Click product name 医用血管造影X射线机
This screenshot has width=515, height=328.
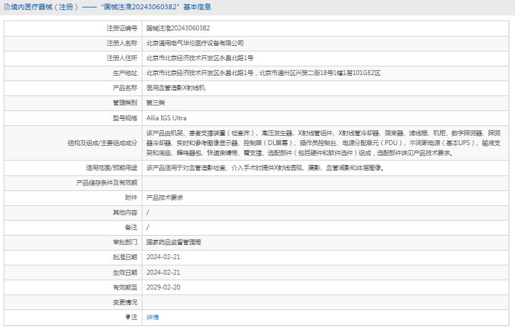[x=175, y=88]
